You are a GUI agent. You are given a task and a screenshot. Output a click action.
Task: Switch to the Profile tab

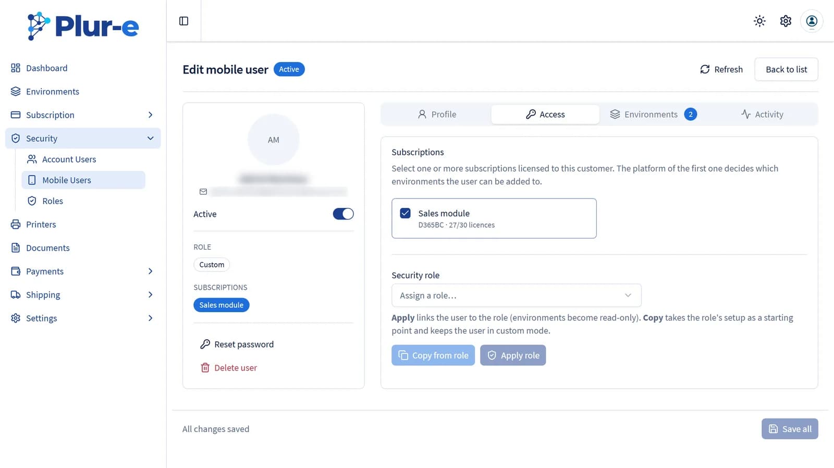click(x=437, y=114)
